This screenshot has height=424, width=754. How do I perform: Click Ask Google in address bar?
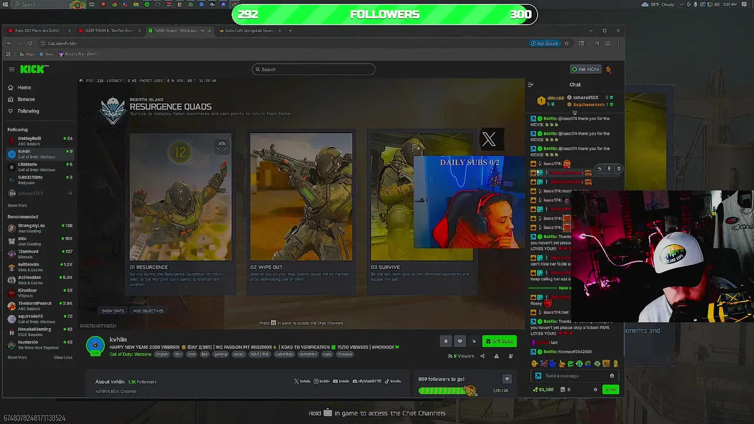tap(544, 43)
